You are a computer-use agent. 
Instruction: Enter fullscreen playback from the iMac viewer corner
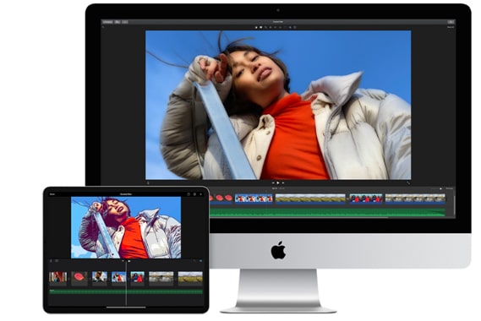(408, 183)
